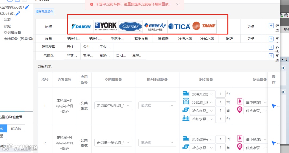This screenshot has height=153, width=289.
Task: Click boiler flame icon in row 1
Action: (239, 101)
